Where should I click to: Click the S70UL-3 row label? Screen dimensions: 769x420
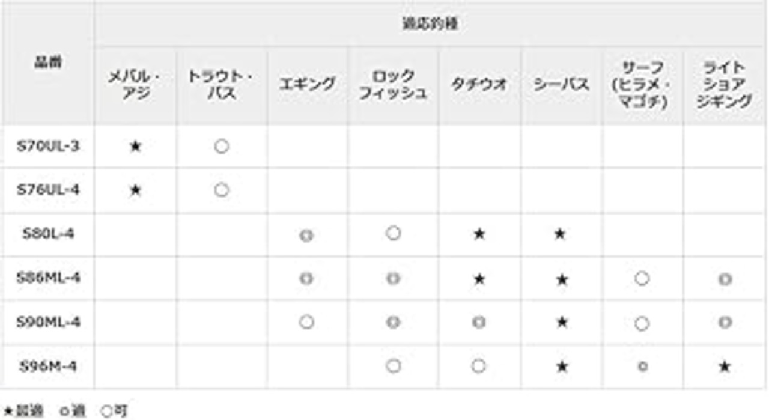(47, 146)
